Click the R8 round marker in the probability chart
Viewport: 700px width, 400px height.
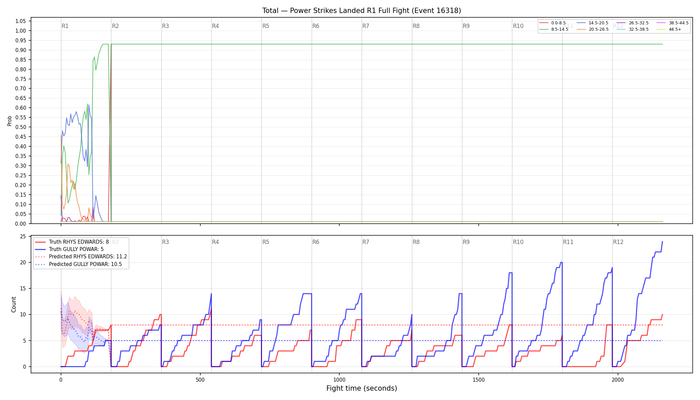click(416, 26)
